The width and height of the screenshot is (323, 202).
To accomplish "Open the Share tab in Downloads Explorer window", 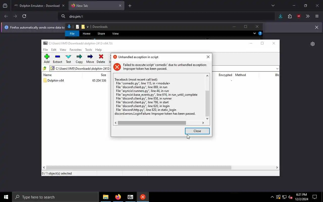I will (x=101, y=34).
